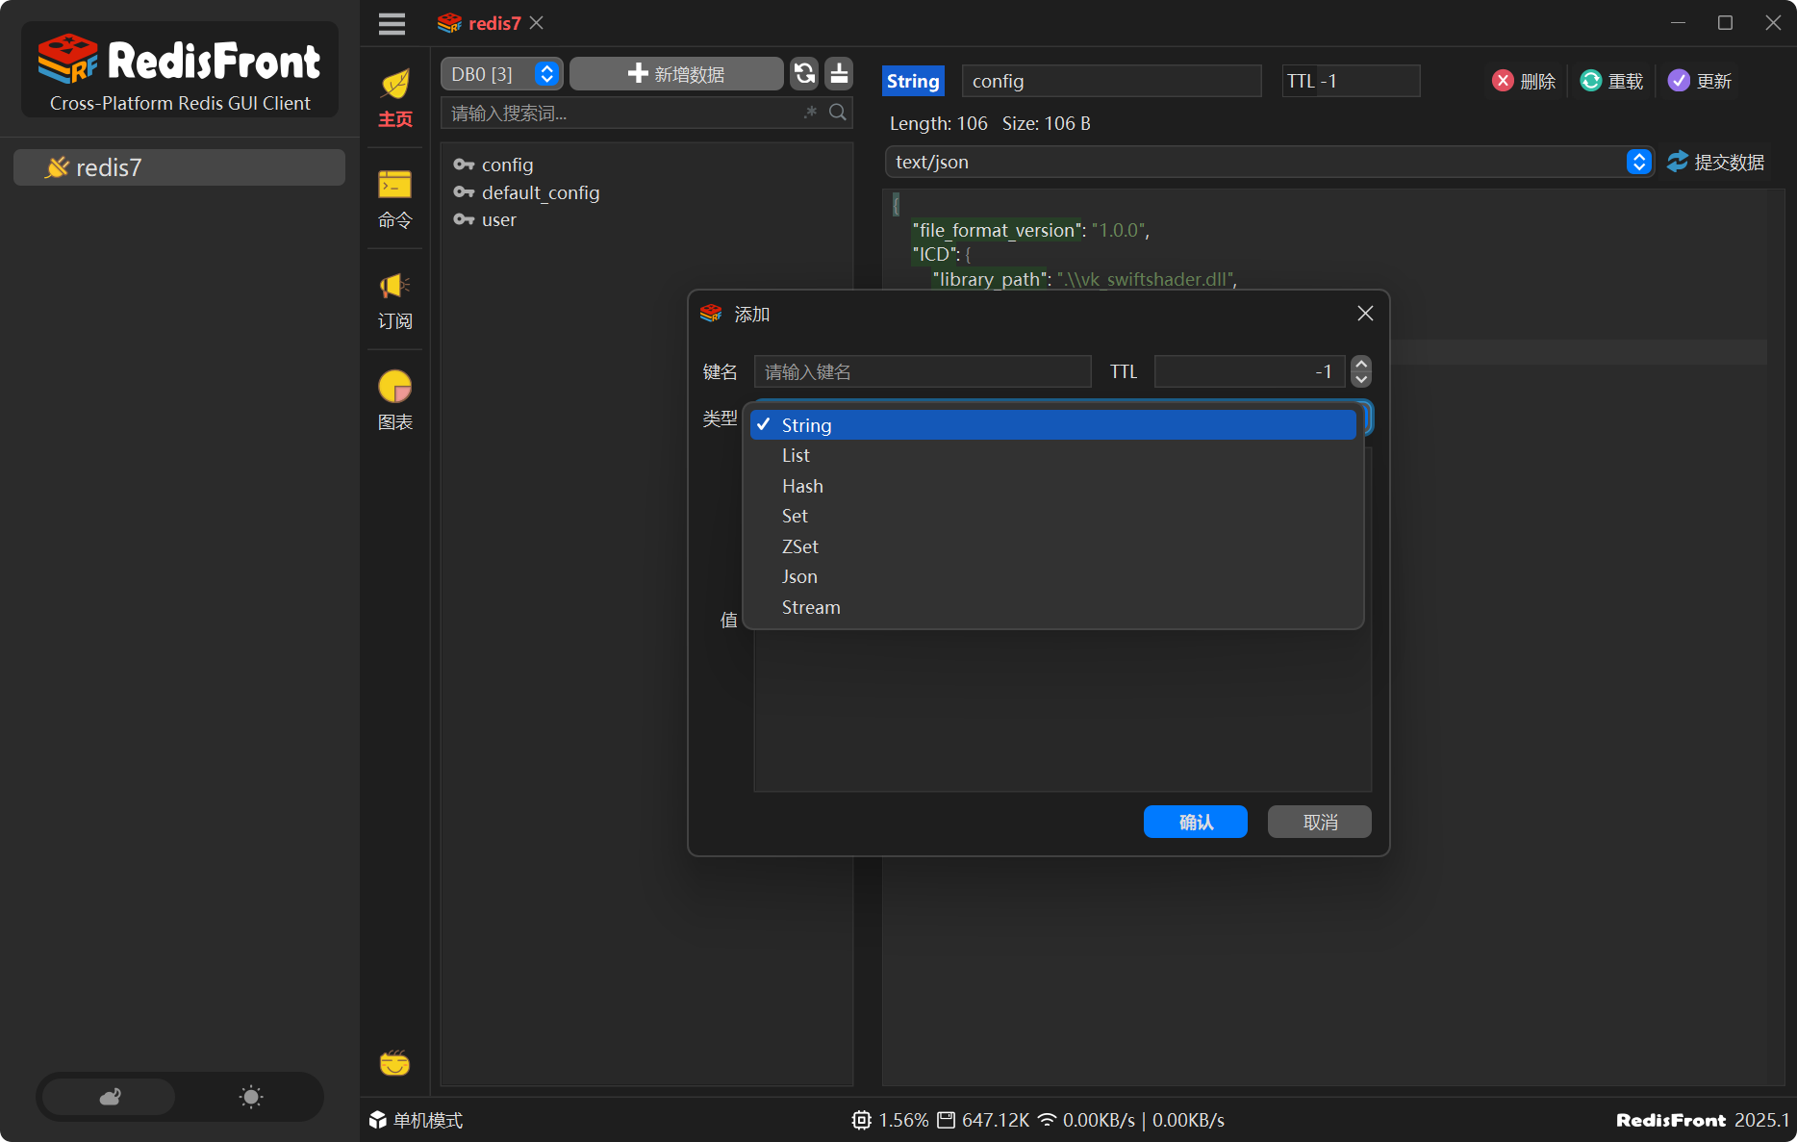Image resolution: width=1797 pixels, height=1142 pixels.
Task: Click the CPU usage status icon
Action: click(861, 1120)
